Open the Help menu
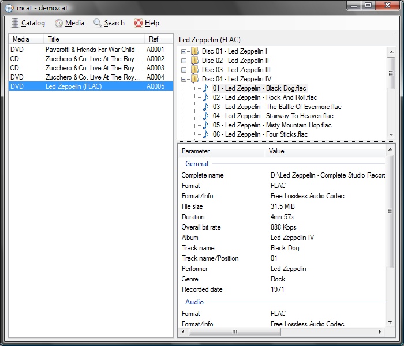The height and width of the screenshot is (346, 404). click(147, 23)
